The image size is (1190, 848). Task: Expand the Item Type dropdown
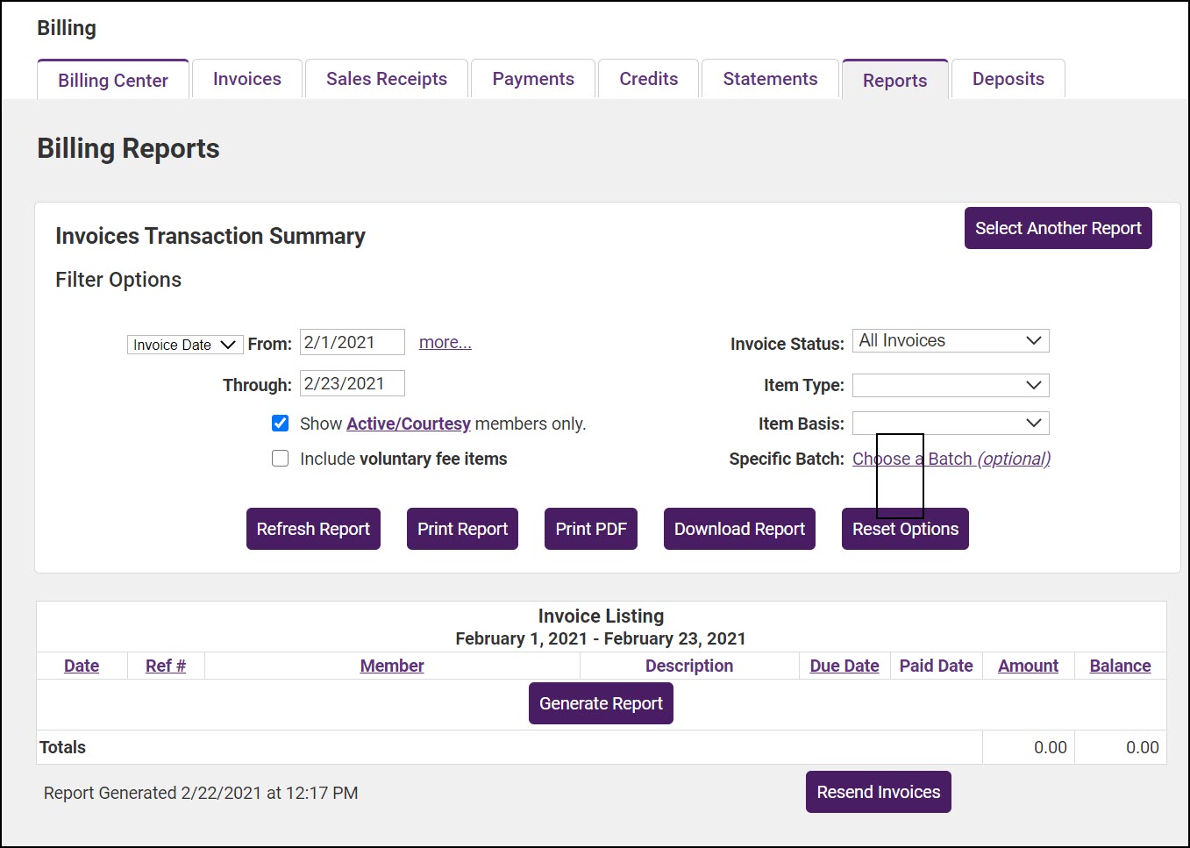pyautogui.click(x=950, y=385)
